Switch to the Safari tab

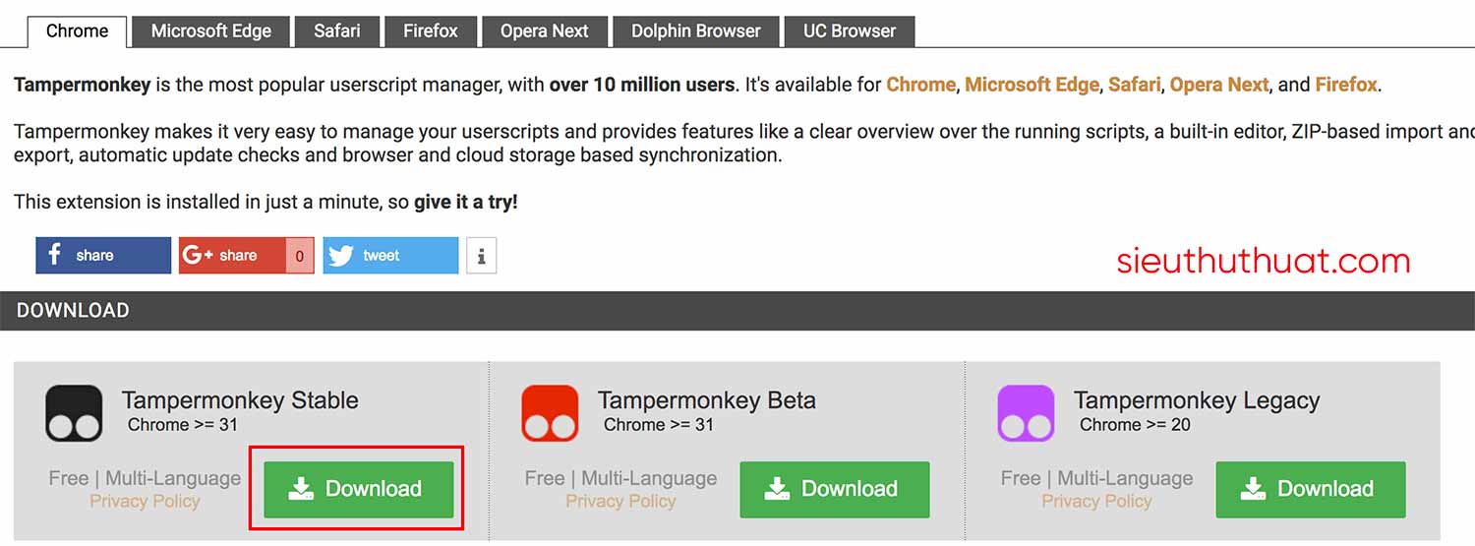point(336,31)
